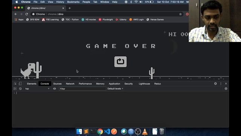Activate DevTools inspect element picker

click(x=15, y=83)
